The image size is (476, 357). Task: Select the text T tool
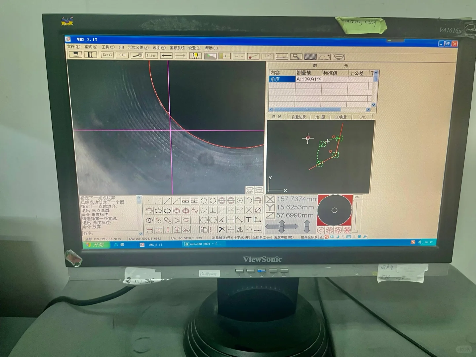[249, 219]
